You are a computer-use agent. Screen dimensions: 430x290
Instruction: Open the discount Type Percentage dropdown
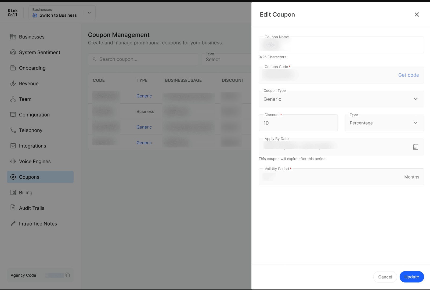(x=384, y=123)
